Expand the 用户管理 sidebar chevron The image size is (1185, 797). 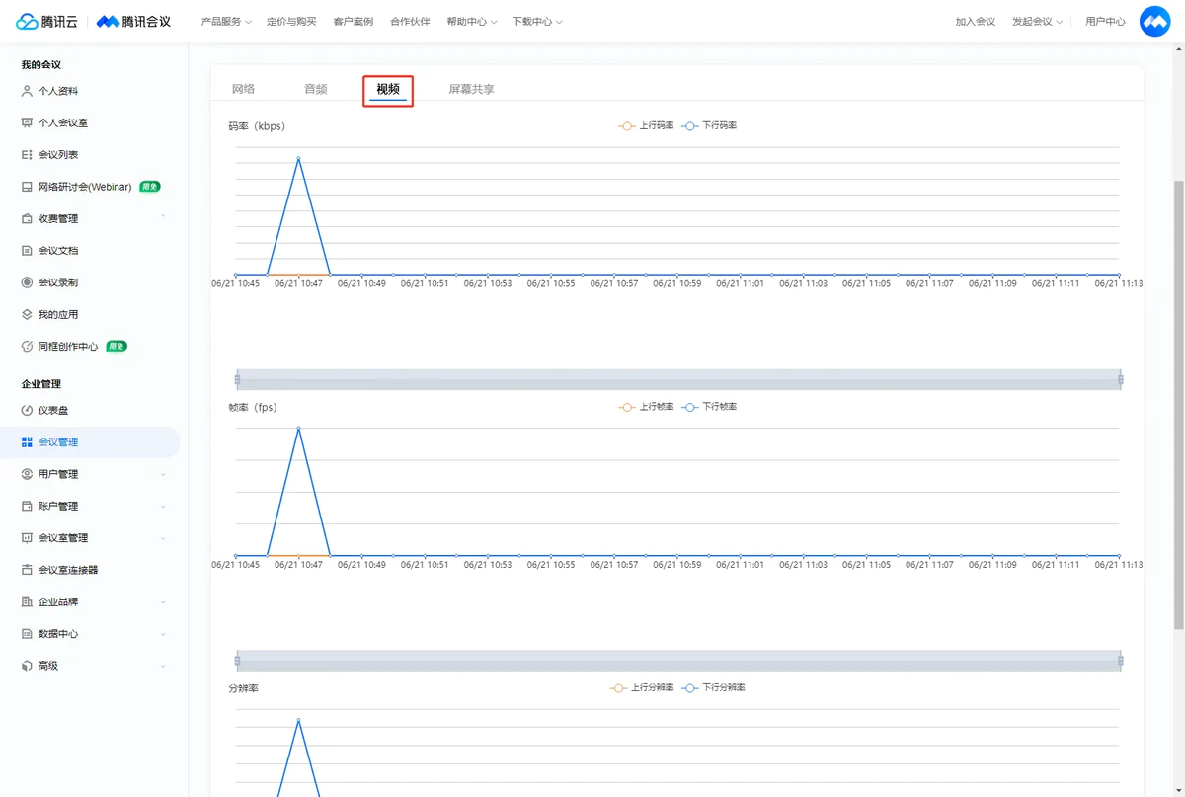(163, 474)
